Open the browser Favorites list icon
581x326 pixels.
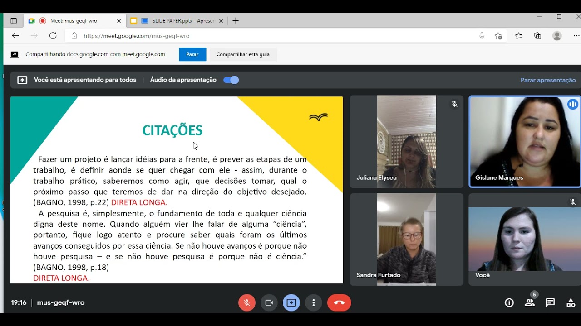point(518,36)
